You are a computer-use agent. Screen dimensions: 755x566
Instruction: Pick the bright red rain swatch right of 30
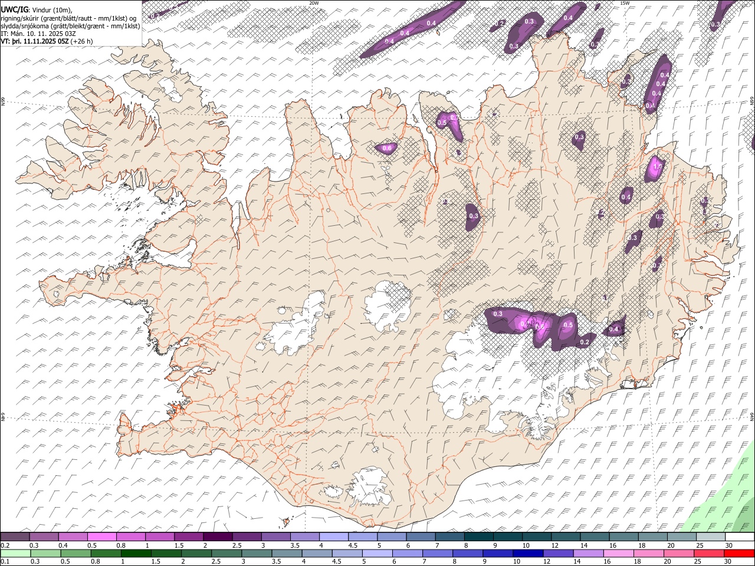(x=740, y=553)
